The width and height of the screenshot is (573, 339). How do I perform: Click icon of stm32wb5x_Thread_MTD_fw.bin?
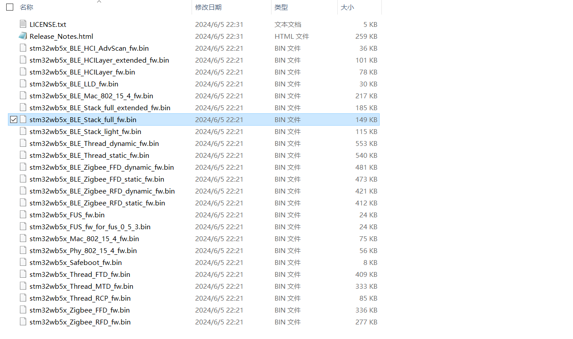point(23,286)
